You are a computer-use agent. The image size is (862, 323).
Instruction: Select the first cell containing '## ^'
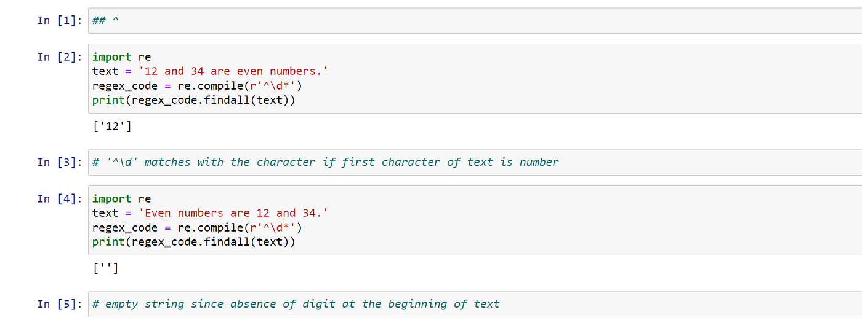475,20
